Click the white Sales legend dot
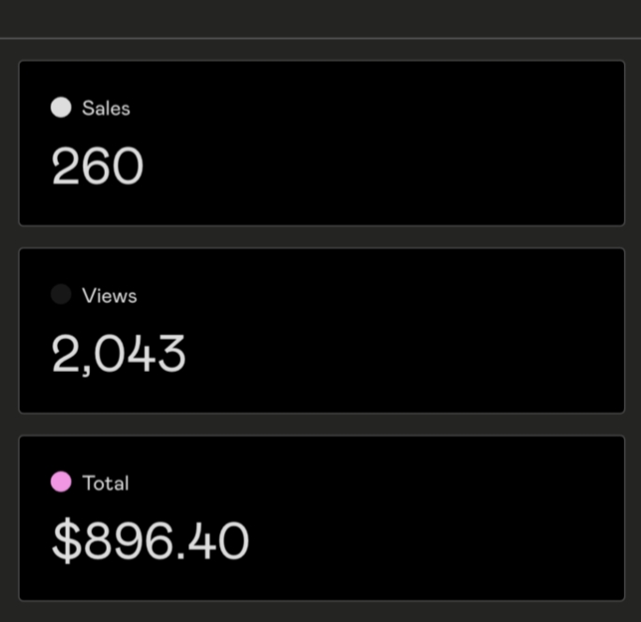The image size is (641, 622). click(61, 108)
